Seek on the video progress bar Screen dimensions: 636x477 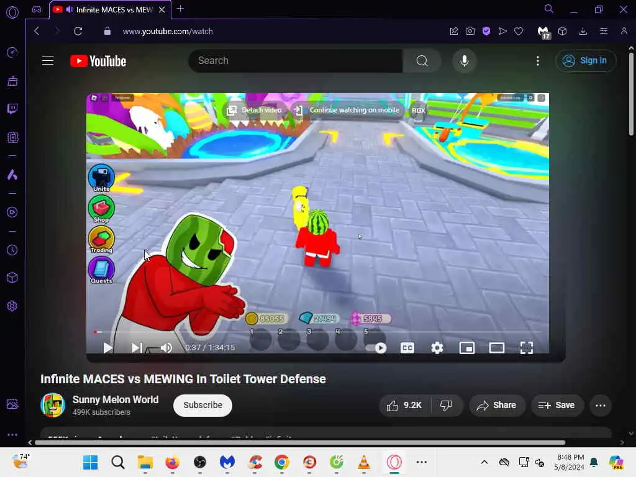tap(317, 332)
